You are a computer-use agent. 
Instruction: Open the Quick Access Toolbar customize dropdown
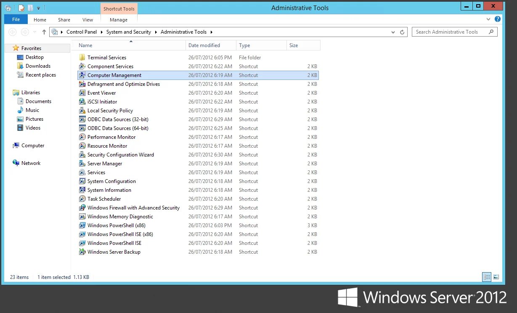[38, 8]
